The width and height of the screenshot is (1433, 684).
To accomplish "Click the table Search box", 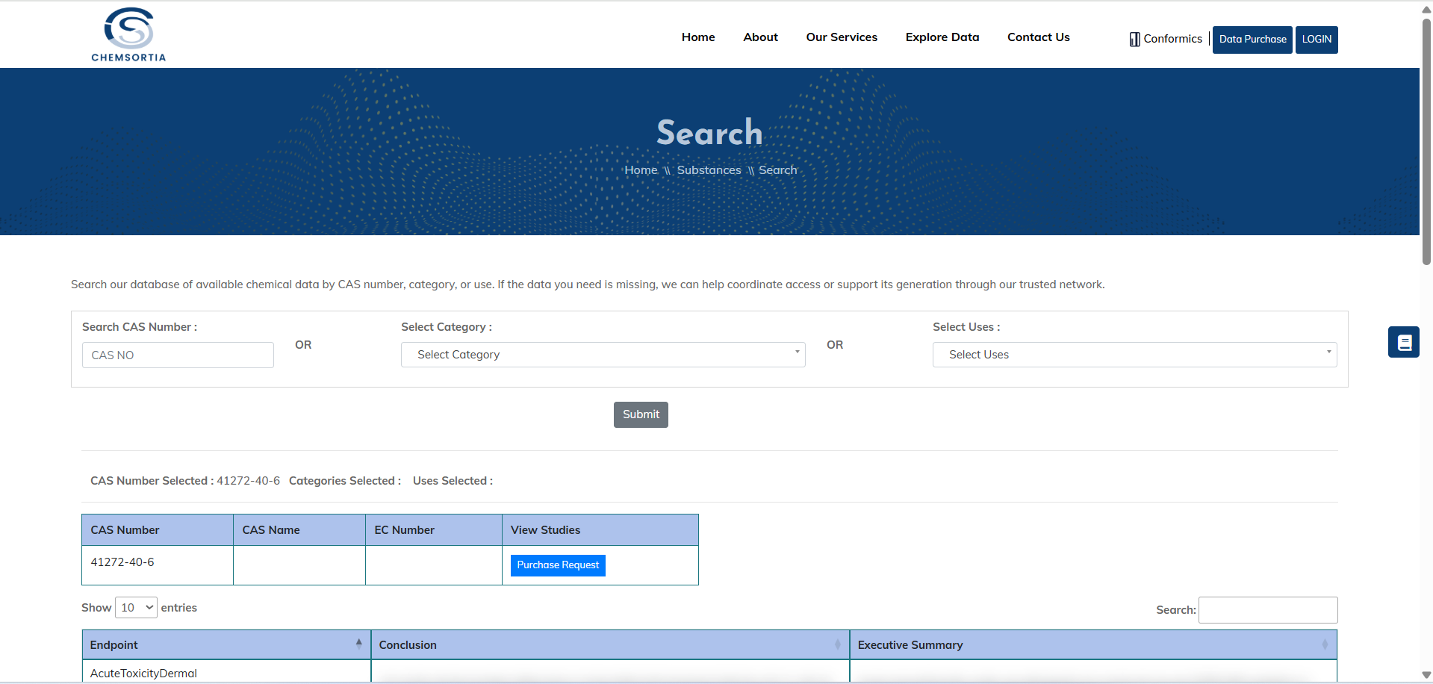I will [1267, 610].
